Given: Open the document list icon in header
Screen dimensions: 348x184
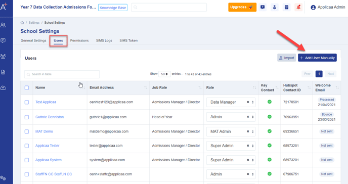Looking at the screenshot, I should click(286, 7).
